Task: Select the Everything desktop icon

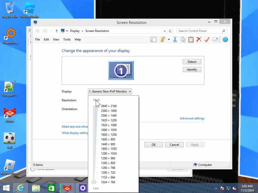Action: tap(10, 36)
